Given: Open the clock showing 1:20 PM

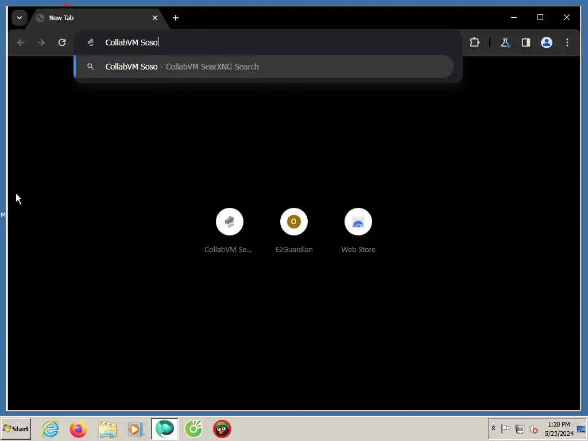Looking at the screenshot, I should point(559,429).
